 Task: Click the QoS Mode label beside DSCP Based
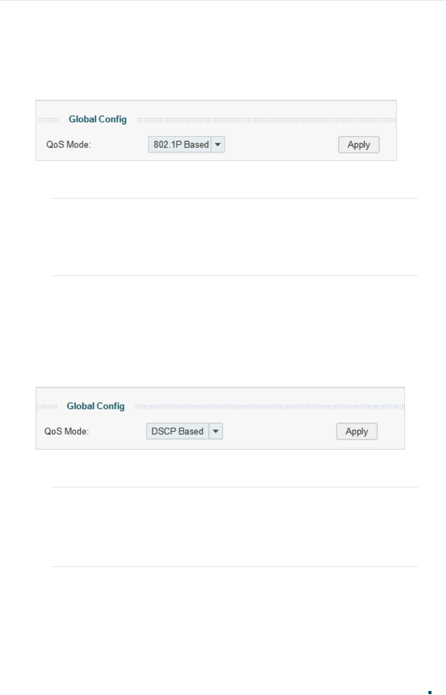[x=66, y=432]
